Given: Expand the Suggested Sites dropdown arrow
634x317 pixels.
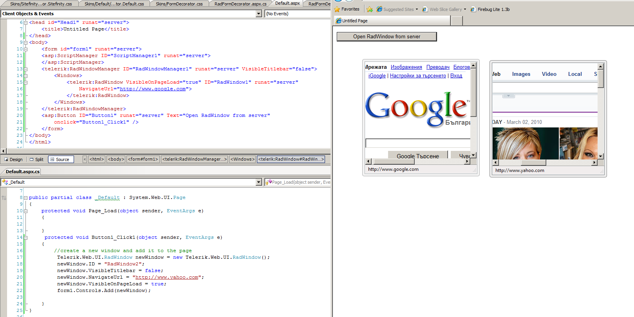Looking at the screenshot, I should point(417,9).
